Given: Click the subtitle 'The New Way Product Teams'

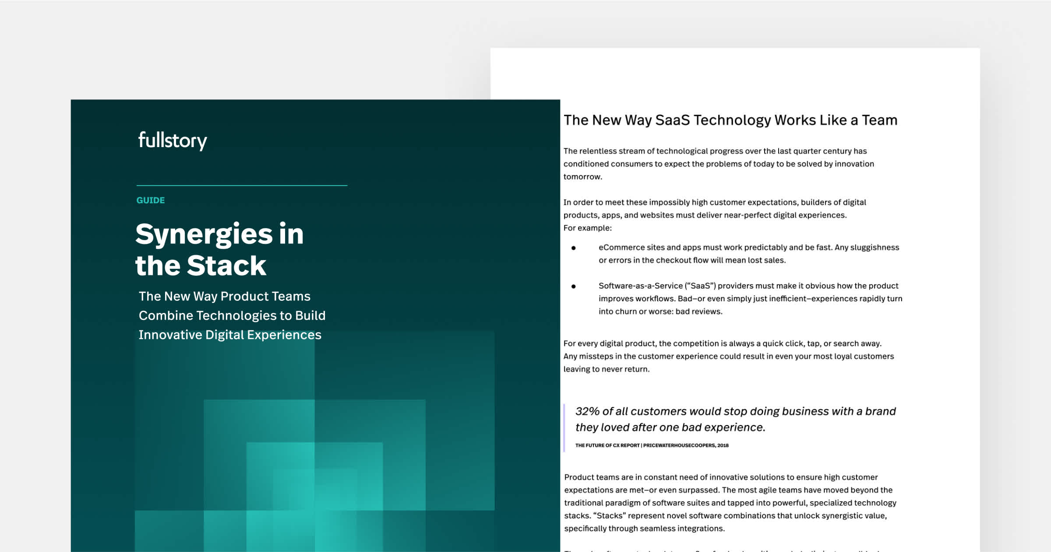Looking at the screenshot, I should click(224, 296).
